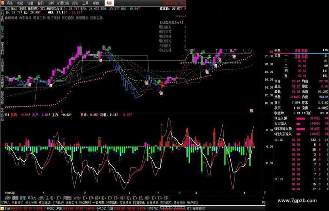Click the 30.50 buy-one price
Viewport: 329px width, 211px height.
[x=301, y=56]
